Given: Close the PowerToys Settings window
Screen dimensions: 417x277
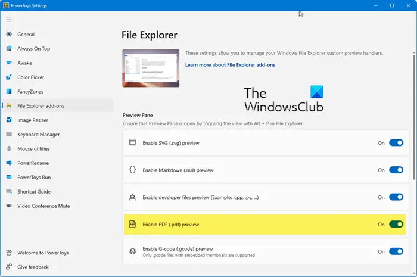Looking at the screenshot, I should click(408, 5).
